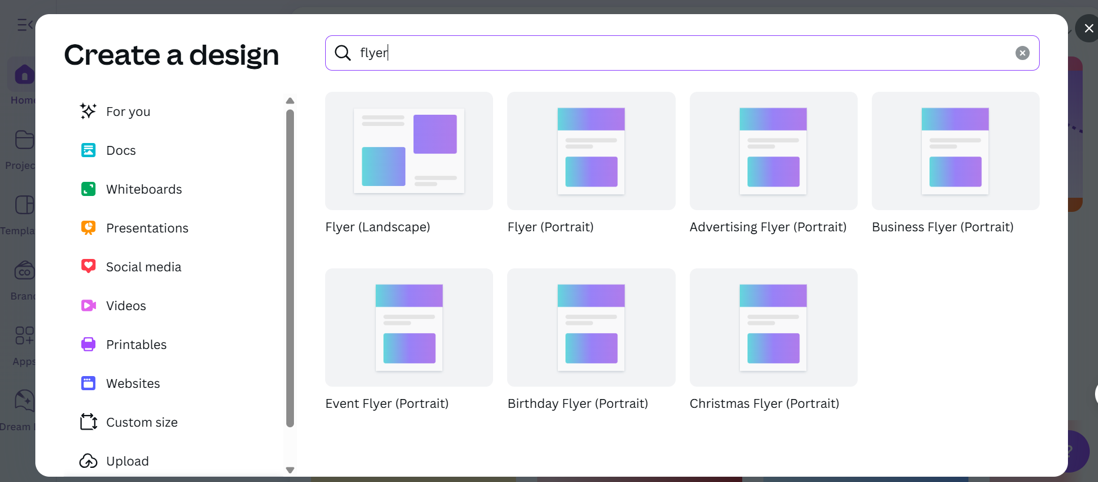Screen dimensions: 1098x482
Task: Select the Birthday Flyer (Portrait) thumbnail
Action: [591, 327]
